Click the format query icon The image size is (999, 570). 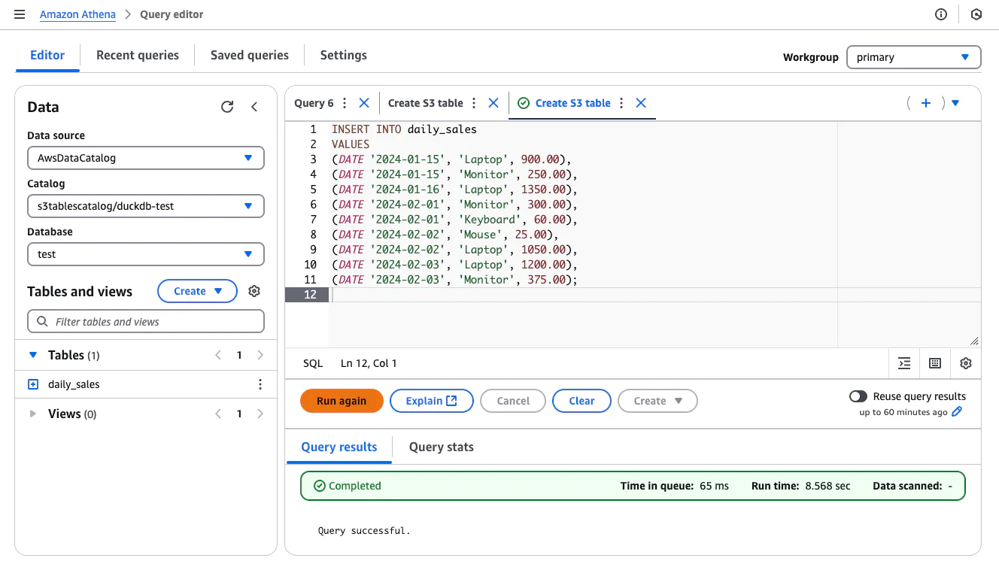tap(904, 363)
